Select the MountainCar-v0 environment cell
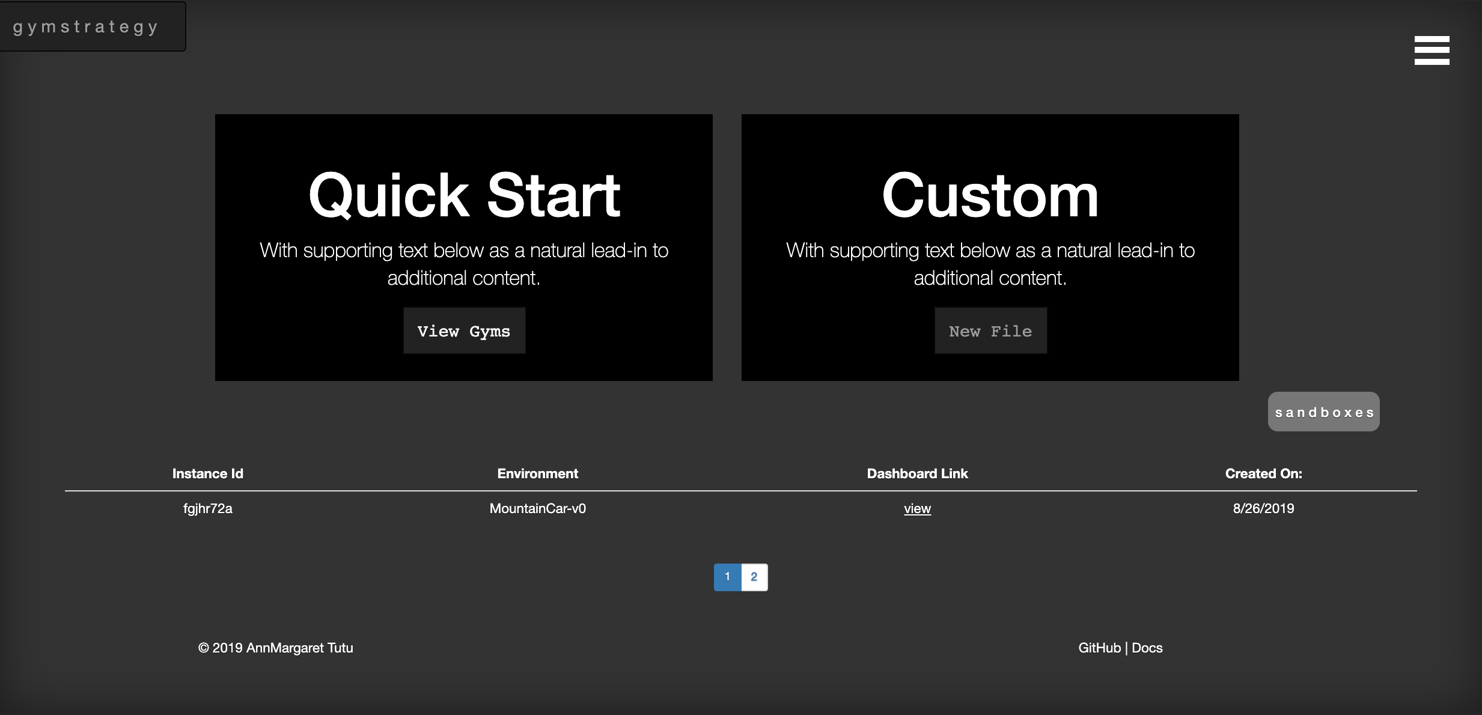Image resolution: width=1482 pixels, height=715 pixels. coord(537,509)
